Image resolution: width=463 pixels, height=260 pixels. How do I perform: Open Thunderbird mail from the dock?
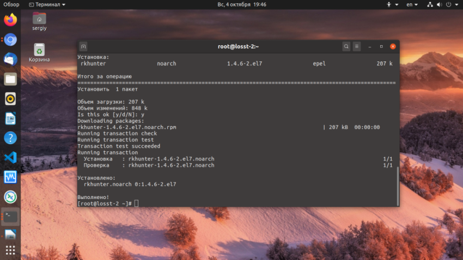[10, 59]
